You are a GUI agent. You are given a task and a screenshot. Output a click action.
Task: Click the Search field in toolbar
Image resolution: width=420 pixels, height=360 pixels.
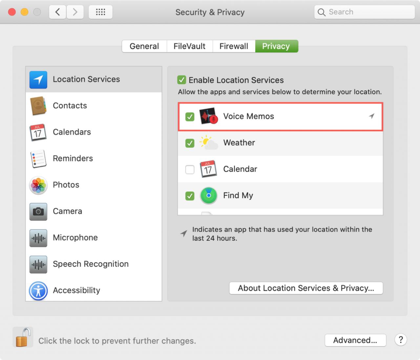point(365,12)
